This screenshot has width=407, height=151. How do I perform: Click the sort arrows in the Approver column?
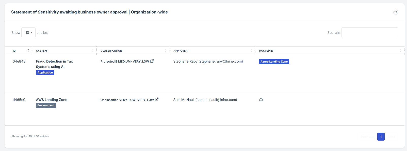pyautogui.click(x=251, y=51)
